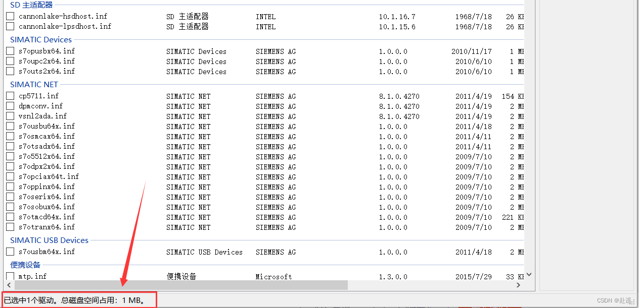This screenshot has height=308, width=639.
Task: Click version 10.1.15.6 of cannonlake-lpsdhost.inf
Action: coord(397,27)
